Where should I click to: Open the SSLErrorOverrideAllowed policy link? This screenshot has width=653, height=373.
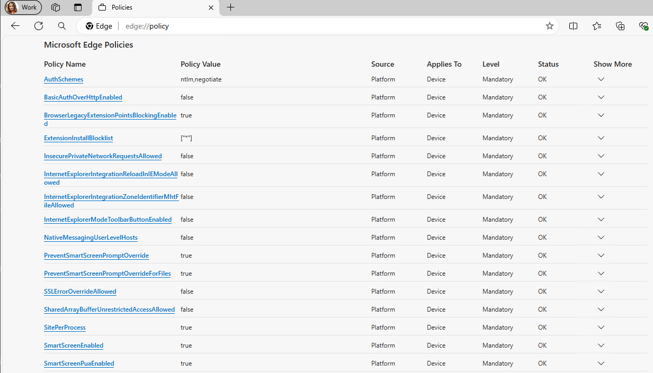pos(80,292)
